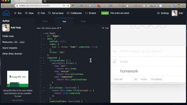
Task: Open a new browser tab
Action: pyautogui.click(x=45, y=1)
